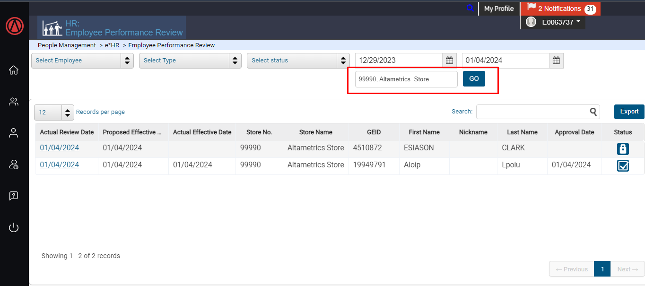Click the locked status icon for CLARK
This screenshot has height=286, width=645.
coord(623,149)
